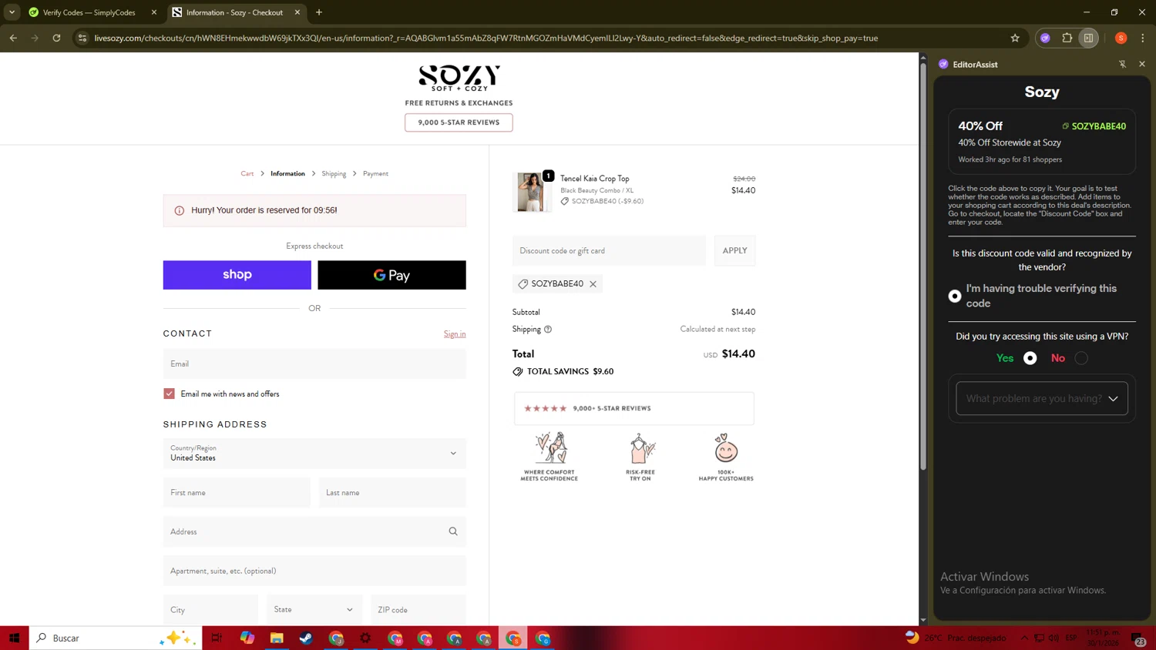
Task: Launch Copilot from the taskbar
Action: 247,638
